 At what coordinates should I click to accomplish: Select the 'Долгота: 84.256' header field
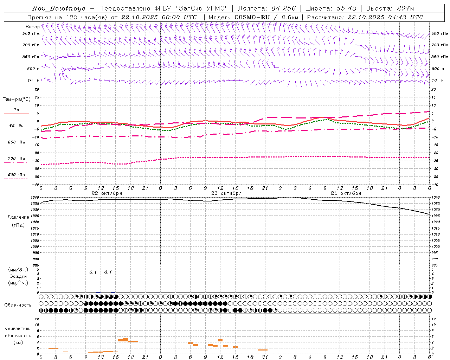coord(267,8)
